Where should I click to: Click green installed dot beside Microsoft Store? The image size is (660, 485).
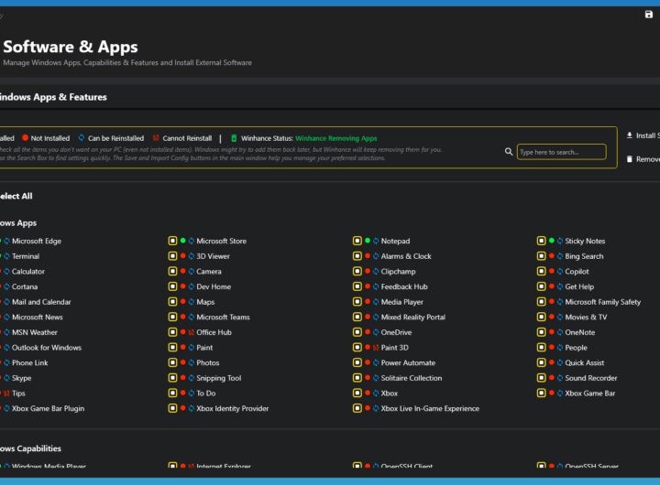pyautogui.click(x=183, y=241)
